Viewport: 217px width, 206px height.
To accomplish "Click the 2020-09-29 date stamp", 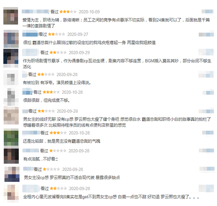I will coord(79,52).
